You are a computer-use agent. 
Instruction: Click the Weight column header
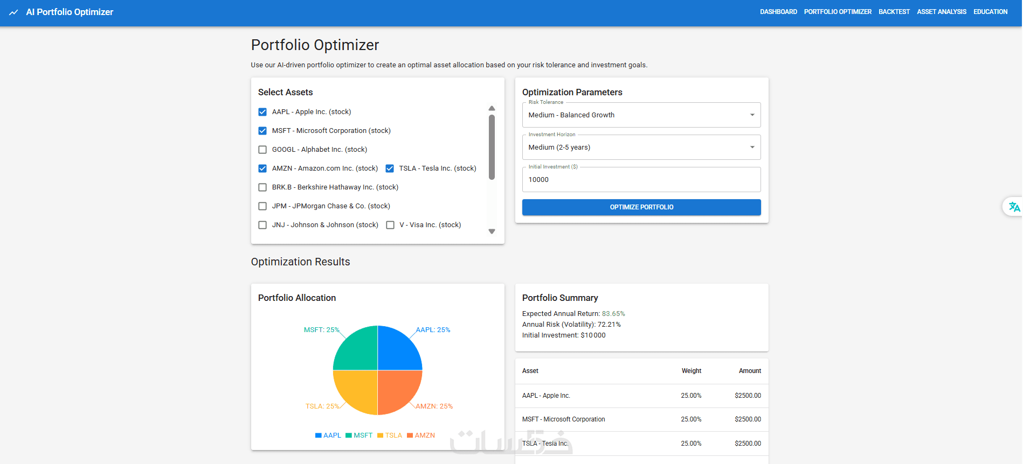tap(692, 371)
